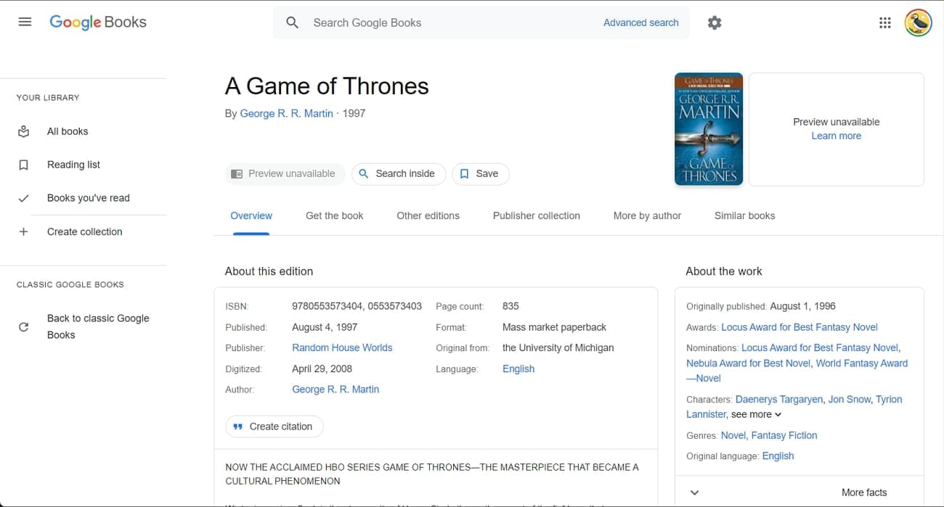
Task: Switch to Other editions tab
Action: 428,216
